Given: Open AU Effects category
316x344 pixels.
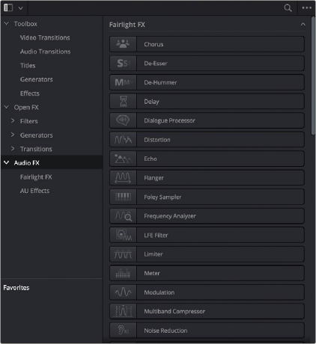Looking at the screenshot, I should coord(34,191).
